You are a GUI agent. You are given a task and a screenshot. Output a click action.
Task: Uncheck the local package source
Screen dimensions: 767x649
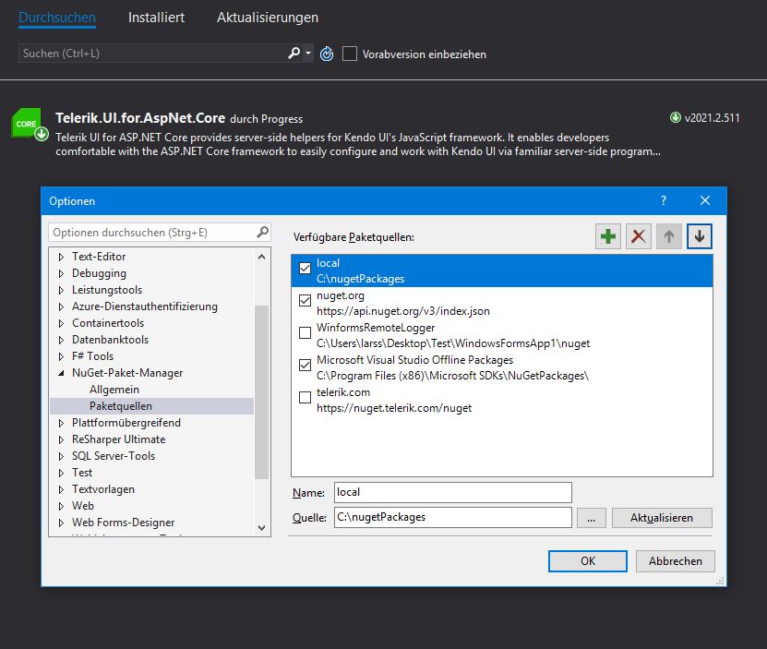(305, 269)
